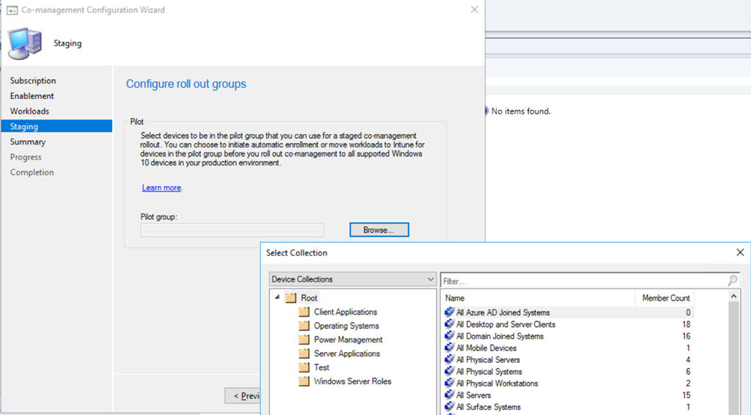
Task: Open the Learn more link
Action: click(161, 188)
